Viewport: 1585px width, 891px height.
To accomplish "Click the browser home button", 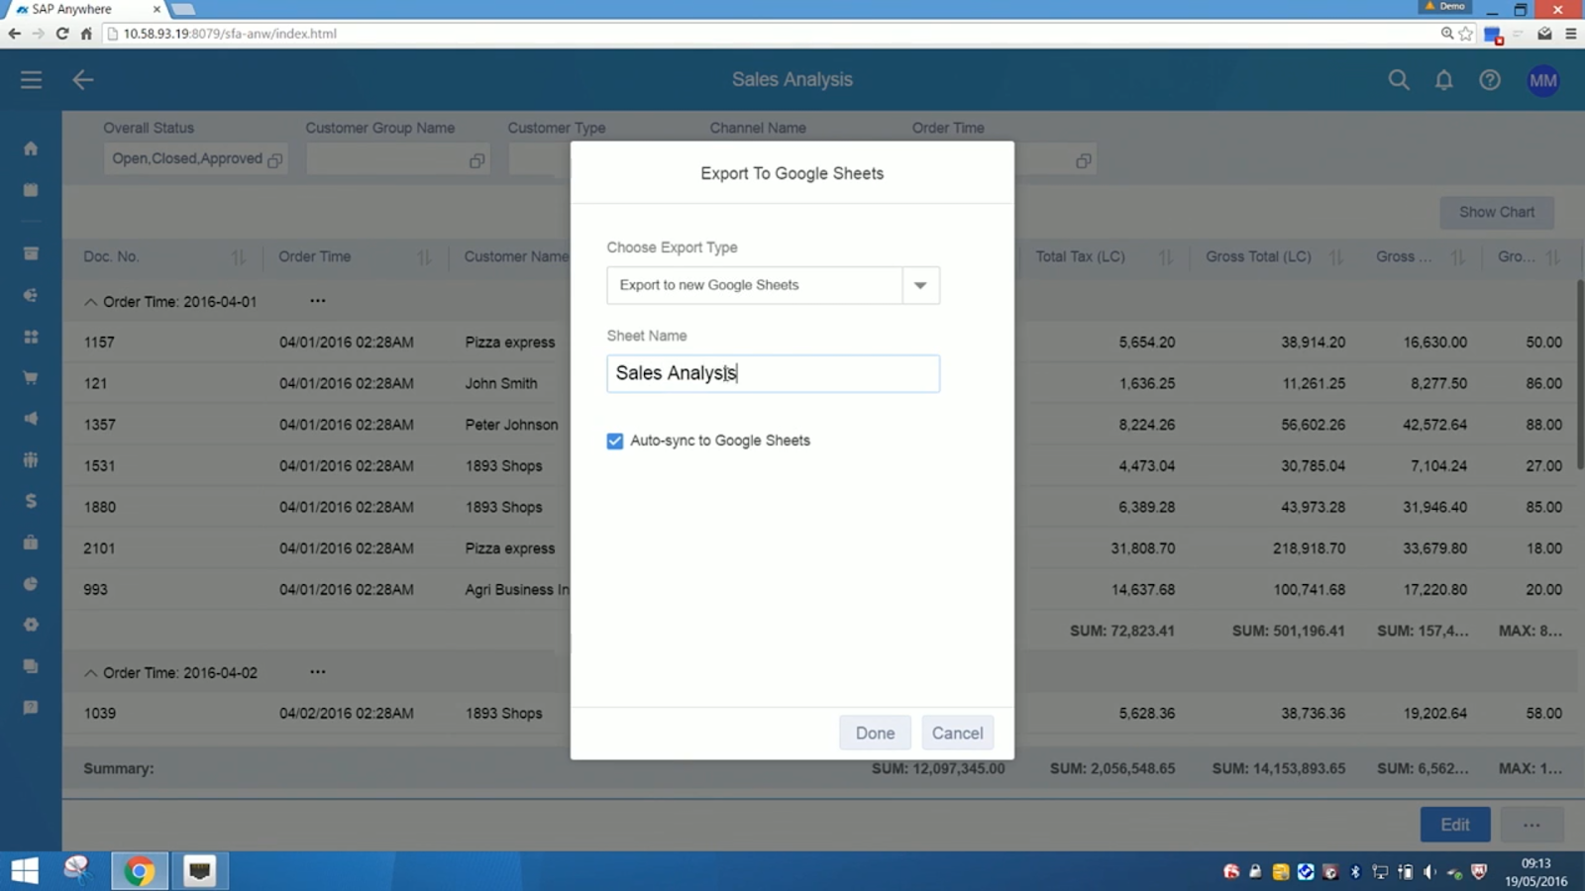I will [x=86, y=34].
